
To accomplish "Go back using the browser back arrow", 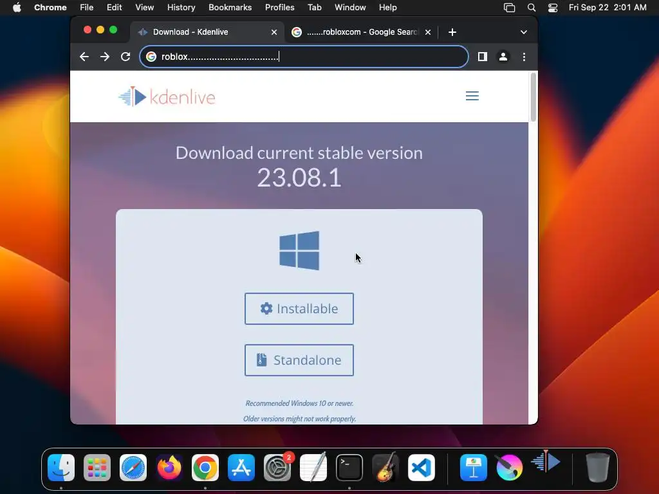I will point(84,57).
